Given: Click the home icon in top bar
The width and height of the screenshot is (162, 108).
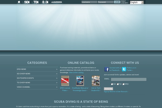Looking at the screenshot, I should tap(19, 2).
